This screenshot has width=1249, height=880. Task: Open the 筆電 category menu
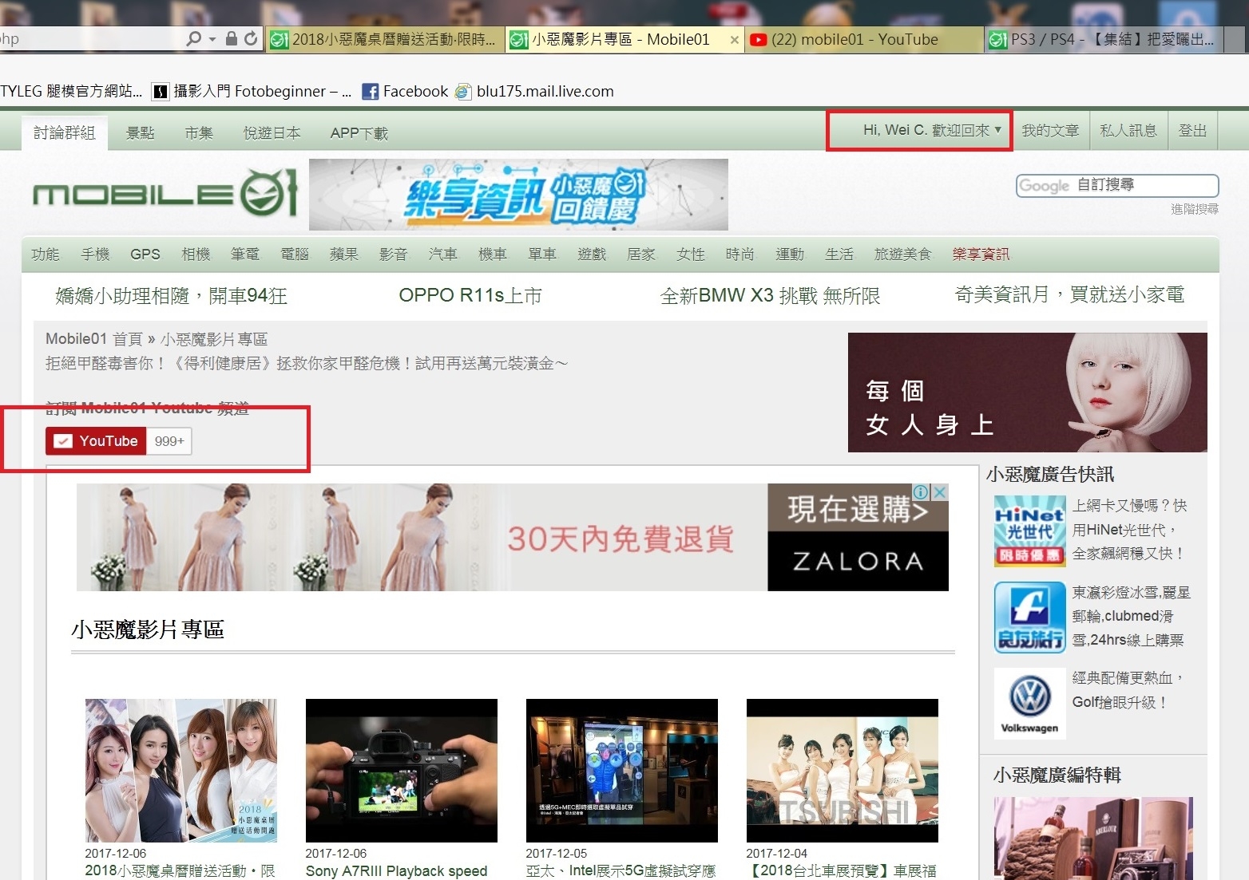pyautogui.click(x=245, y=254)
